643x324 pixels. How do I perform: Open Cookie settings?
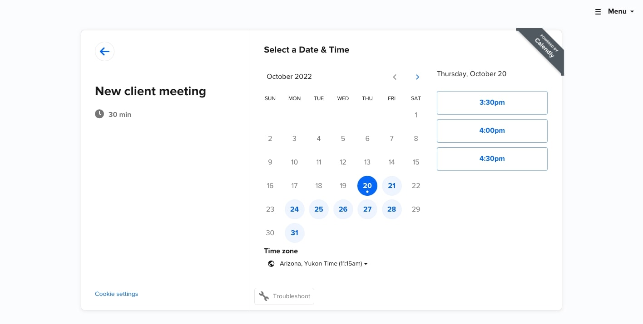point(116,294)
